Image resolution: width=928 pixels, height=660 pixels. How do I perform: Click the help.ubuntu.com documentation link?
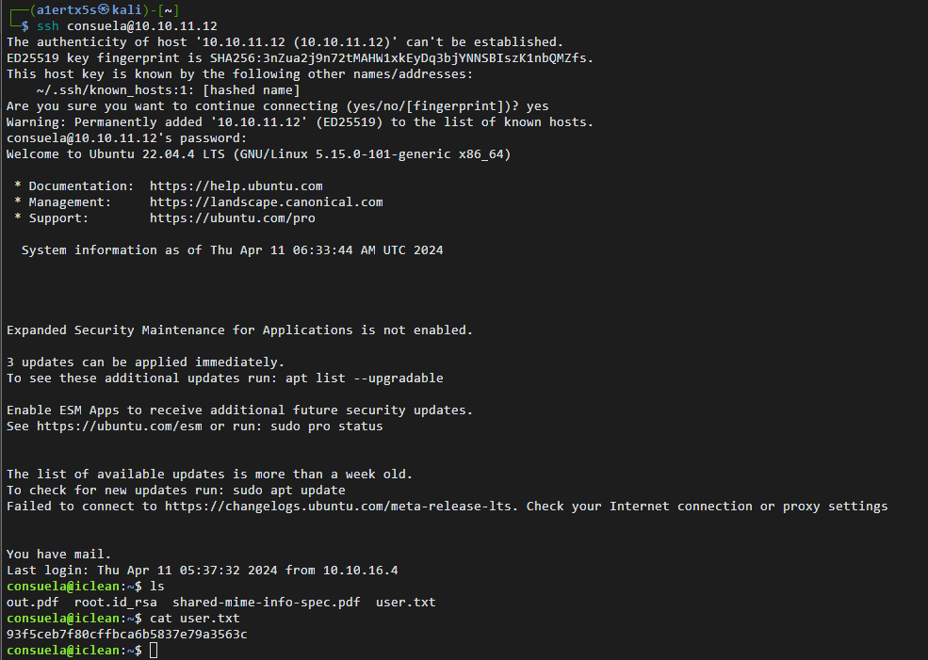[x=236, y=185]
